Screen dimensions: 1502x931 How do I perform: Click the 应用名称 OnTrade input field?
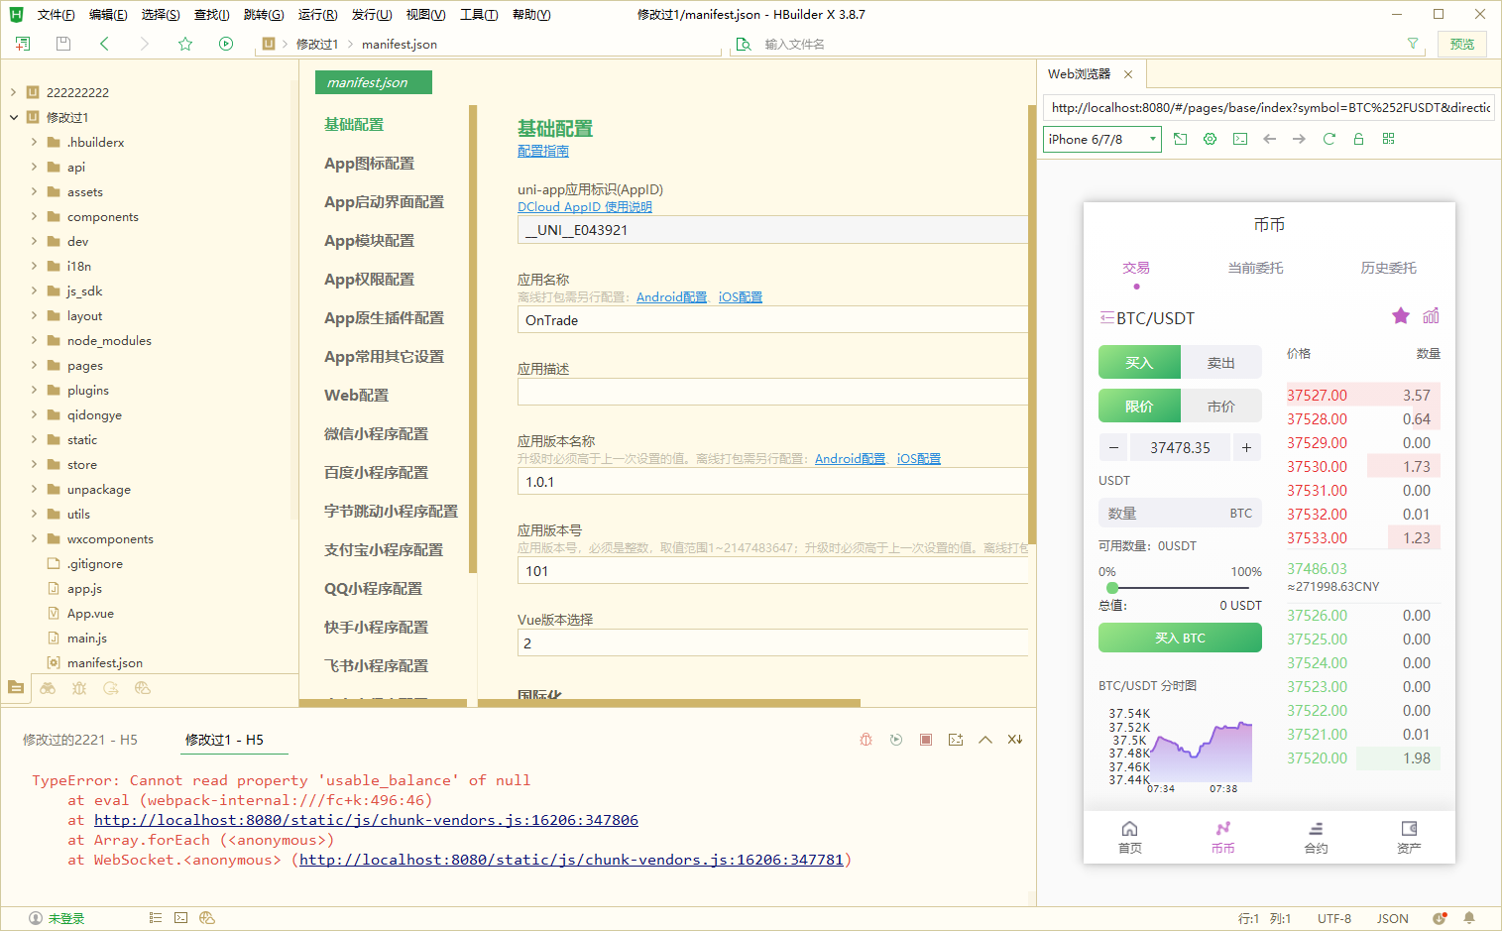772,320
